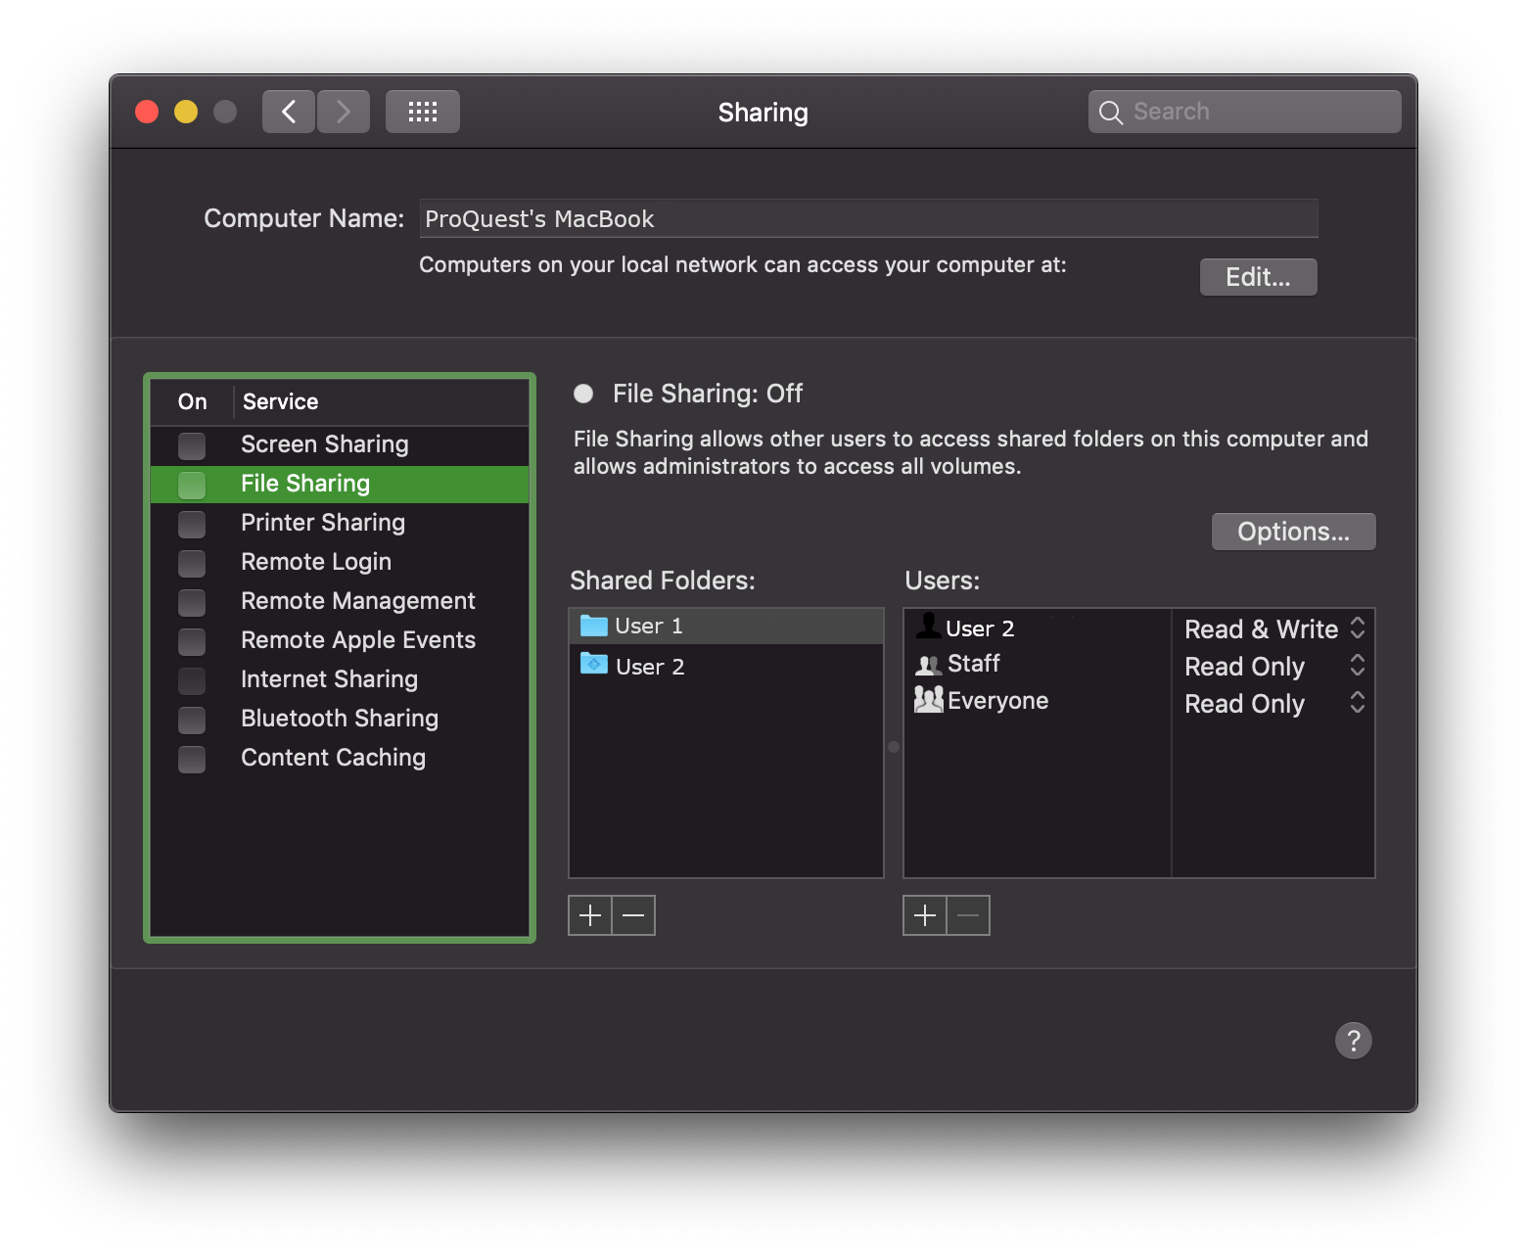1527x1257 pixels.
Task: Remove selected shared folder with minus button
Action: tap(633, 915)
